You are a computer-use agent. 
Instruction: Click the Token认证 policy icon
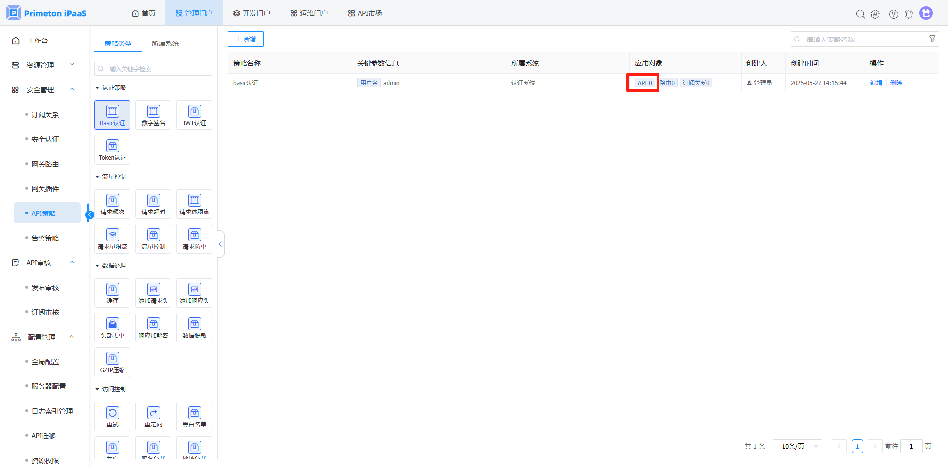[112, 150]
